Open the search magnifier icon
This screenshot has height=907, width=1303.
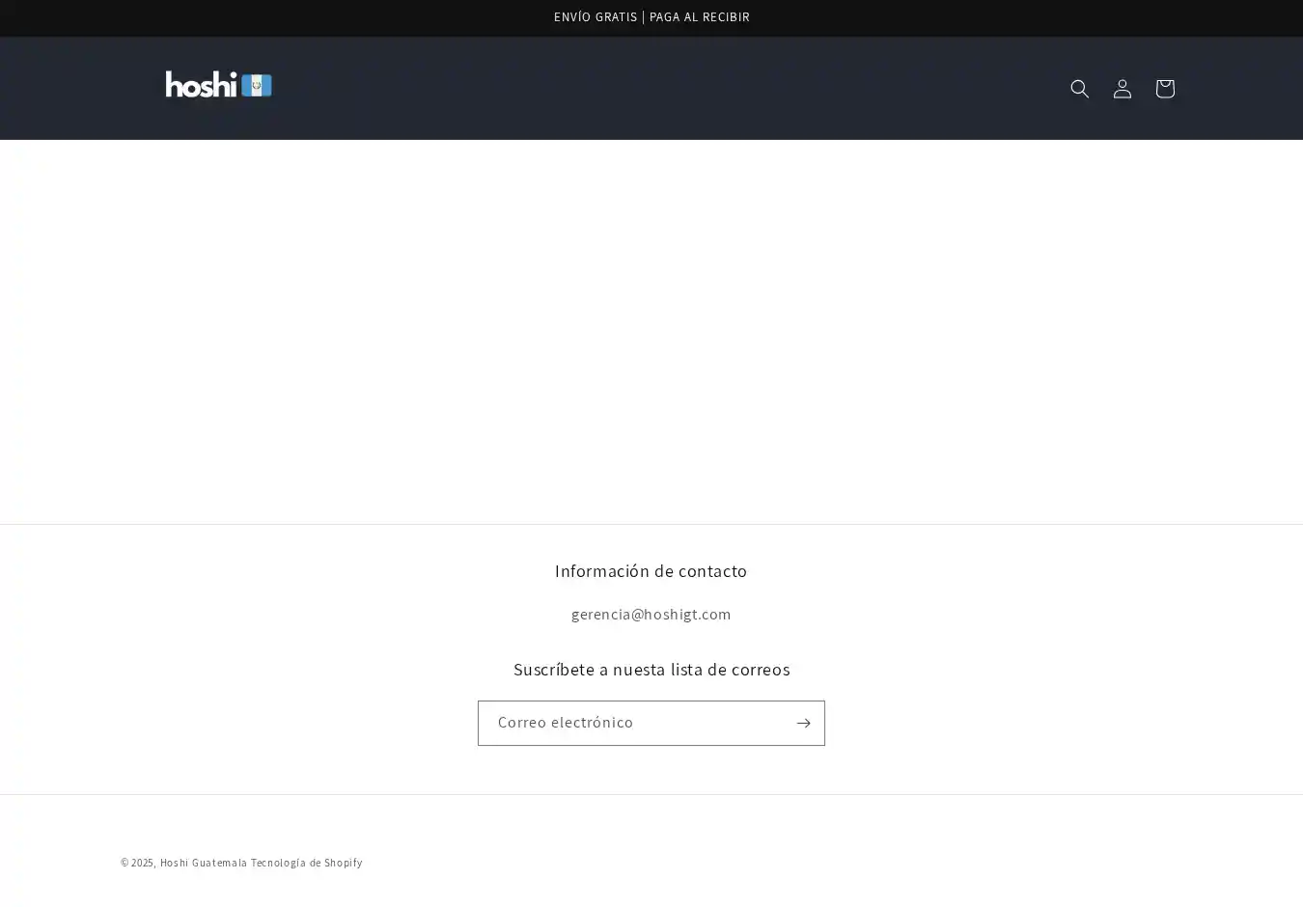1079,89
